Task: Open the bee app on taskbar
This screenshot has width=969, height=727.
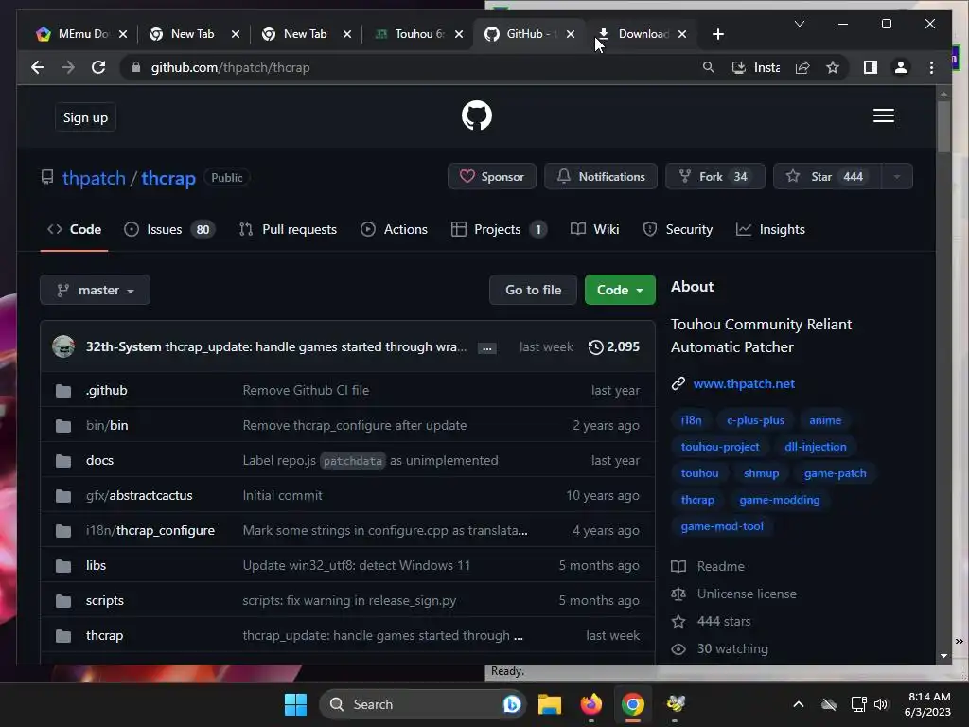Action: [676, 703]
